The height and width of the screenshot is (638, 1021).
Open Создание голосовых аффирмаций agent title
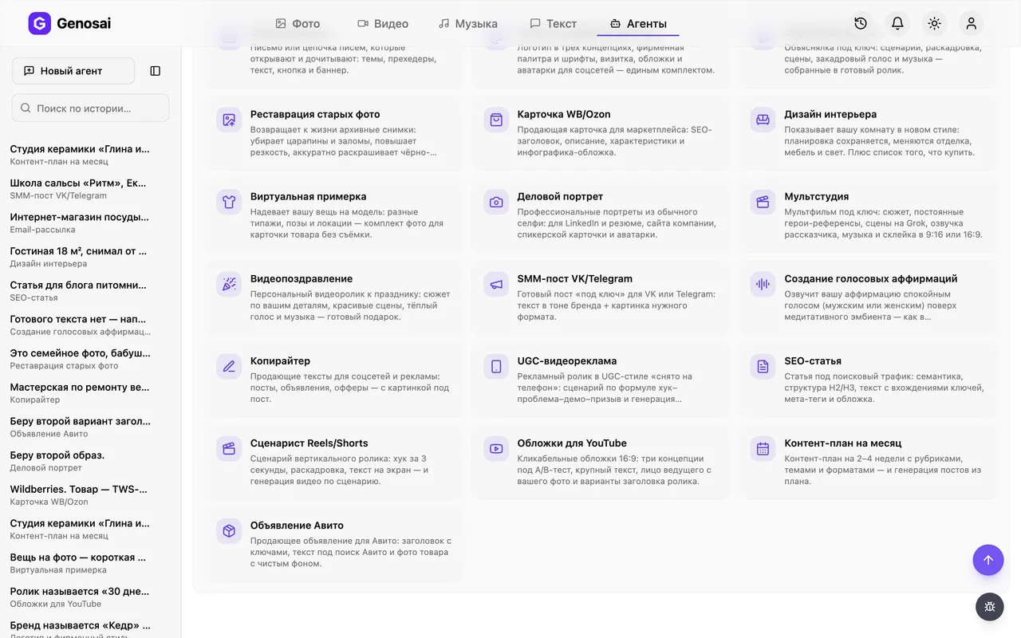(x=871, y=278)
